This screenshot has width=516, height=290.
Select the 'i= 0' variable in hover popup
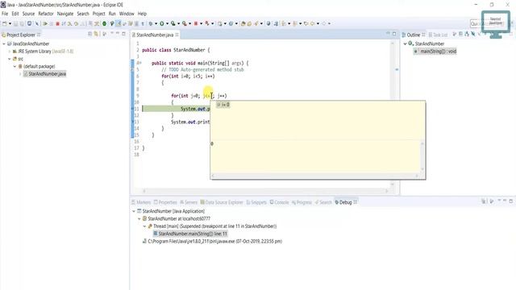click(223, 105)
